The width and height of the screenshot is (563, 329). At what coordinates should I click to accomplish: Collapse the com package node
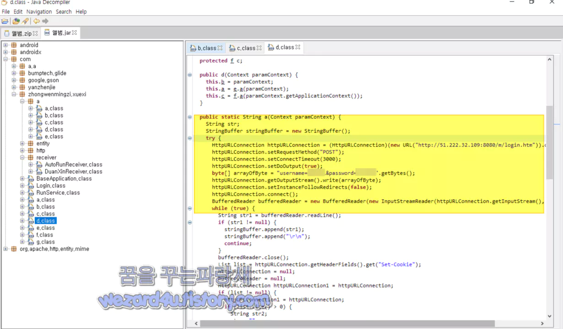(x=6, y=59)
